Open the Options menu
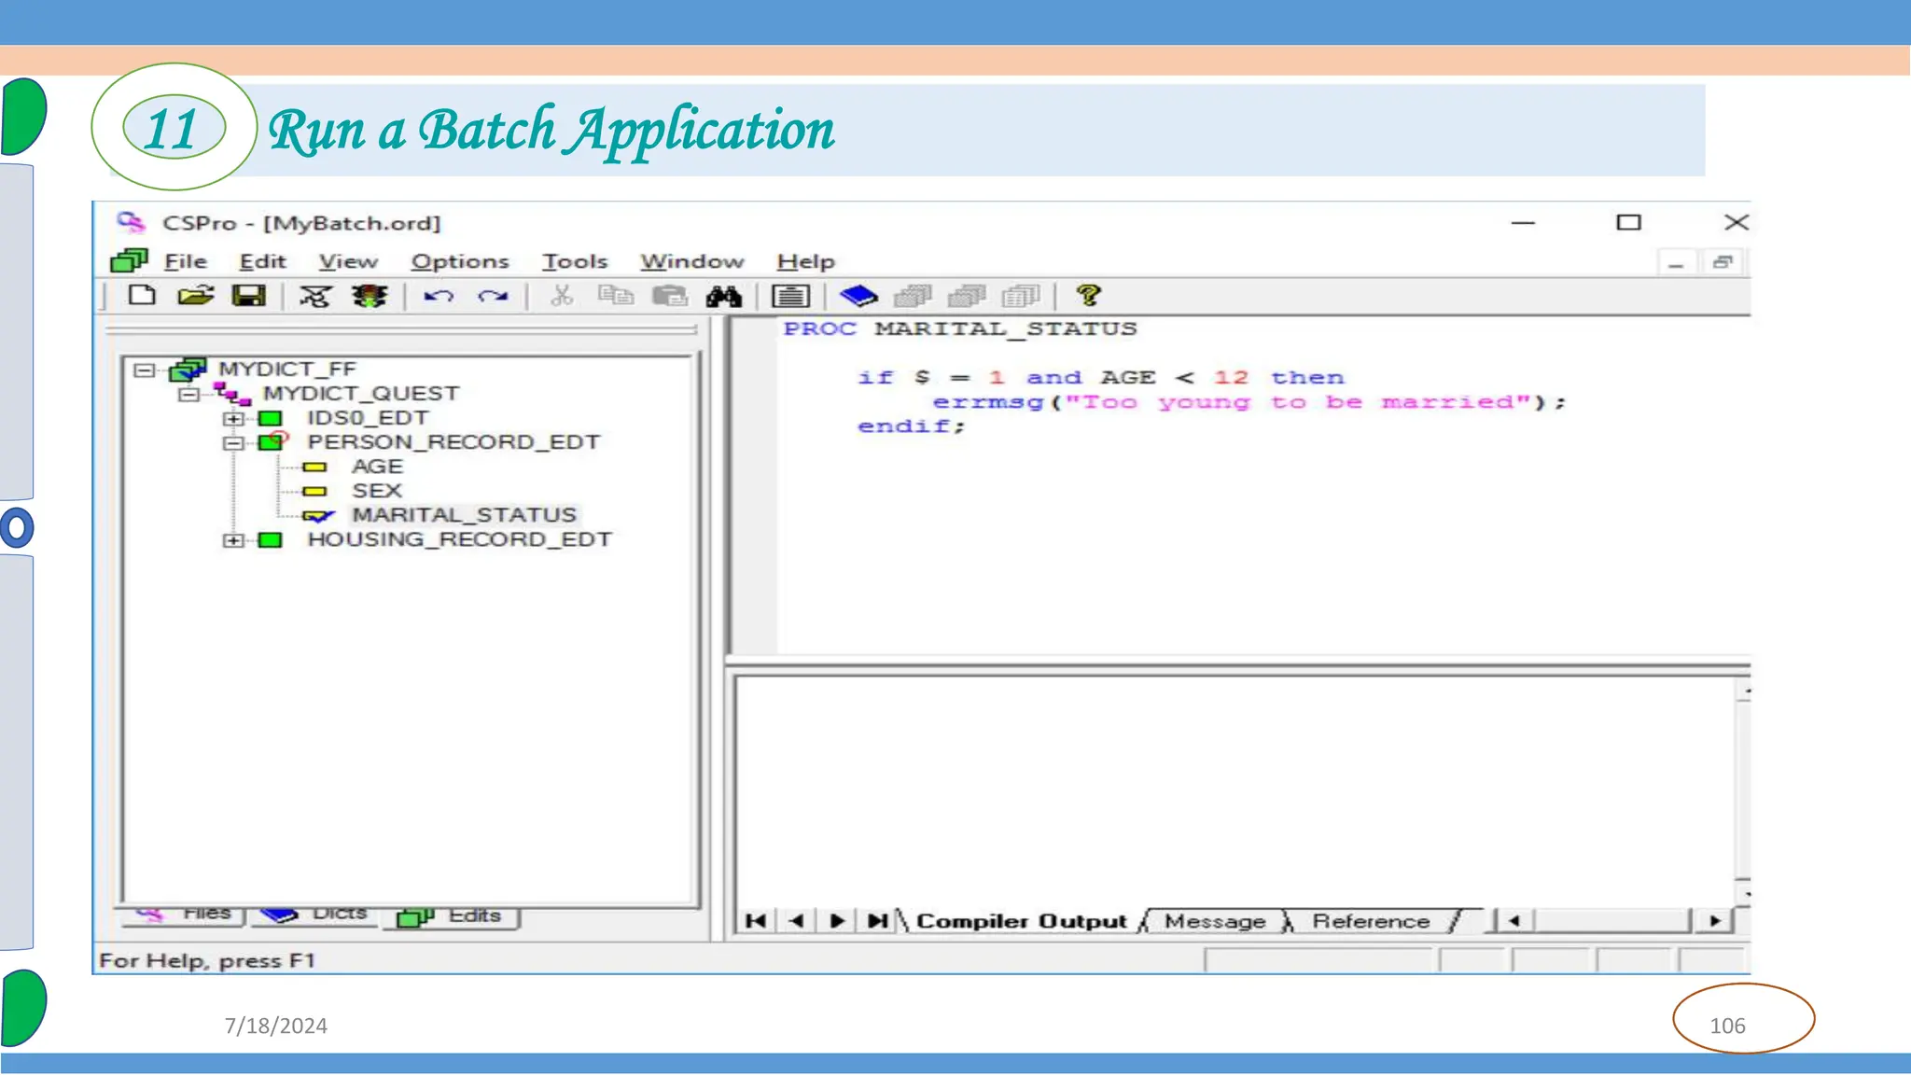This screenshot has width=1911, height=1075. tap(460, 262)
